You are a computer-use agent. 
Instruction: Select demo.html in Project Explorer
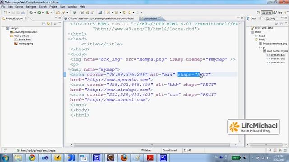[25, 40]
